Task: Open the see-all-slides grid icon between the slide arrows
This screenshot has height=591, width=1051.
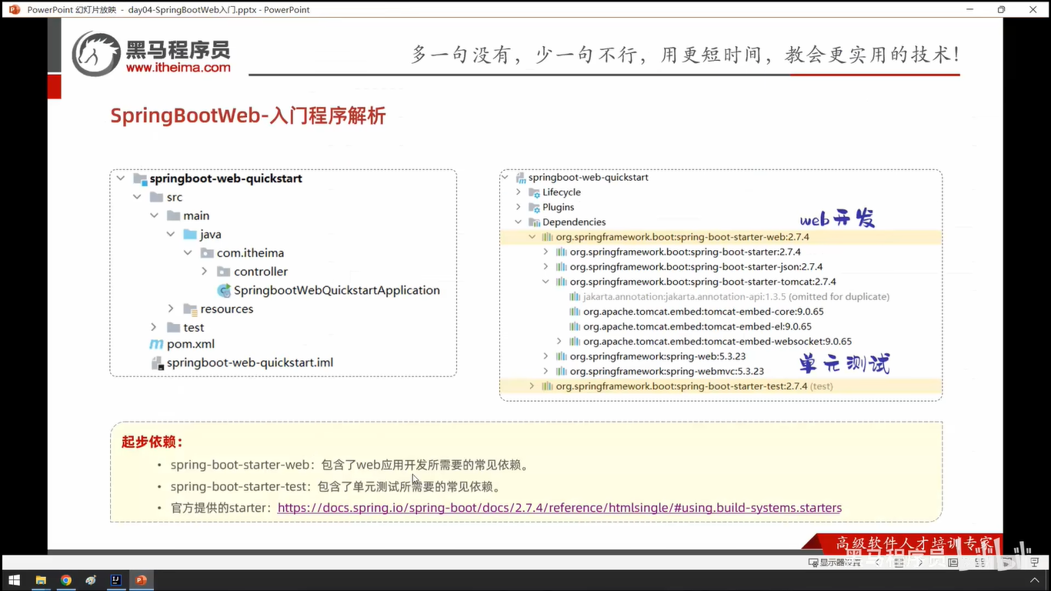Action: 899,563
